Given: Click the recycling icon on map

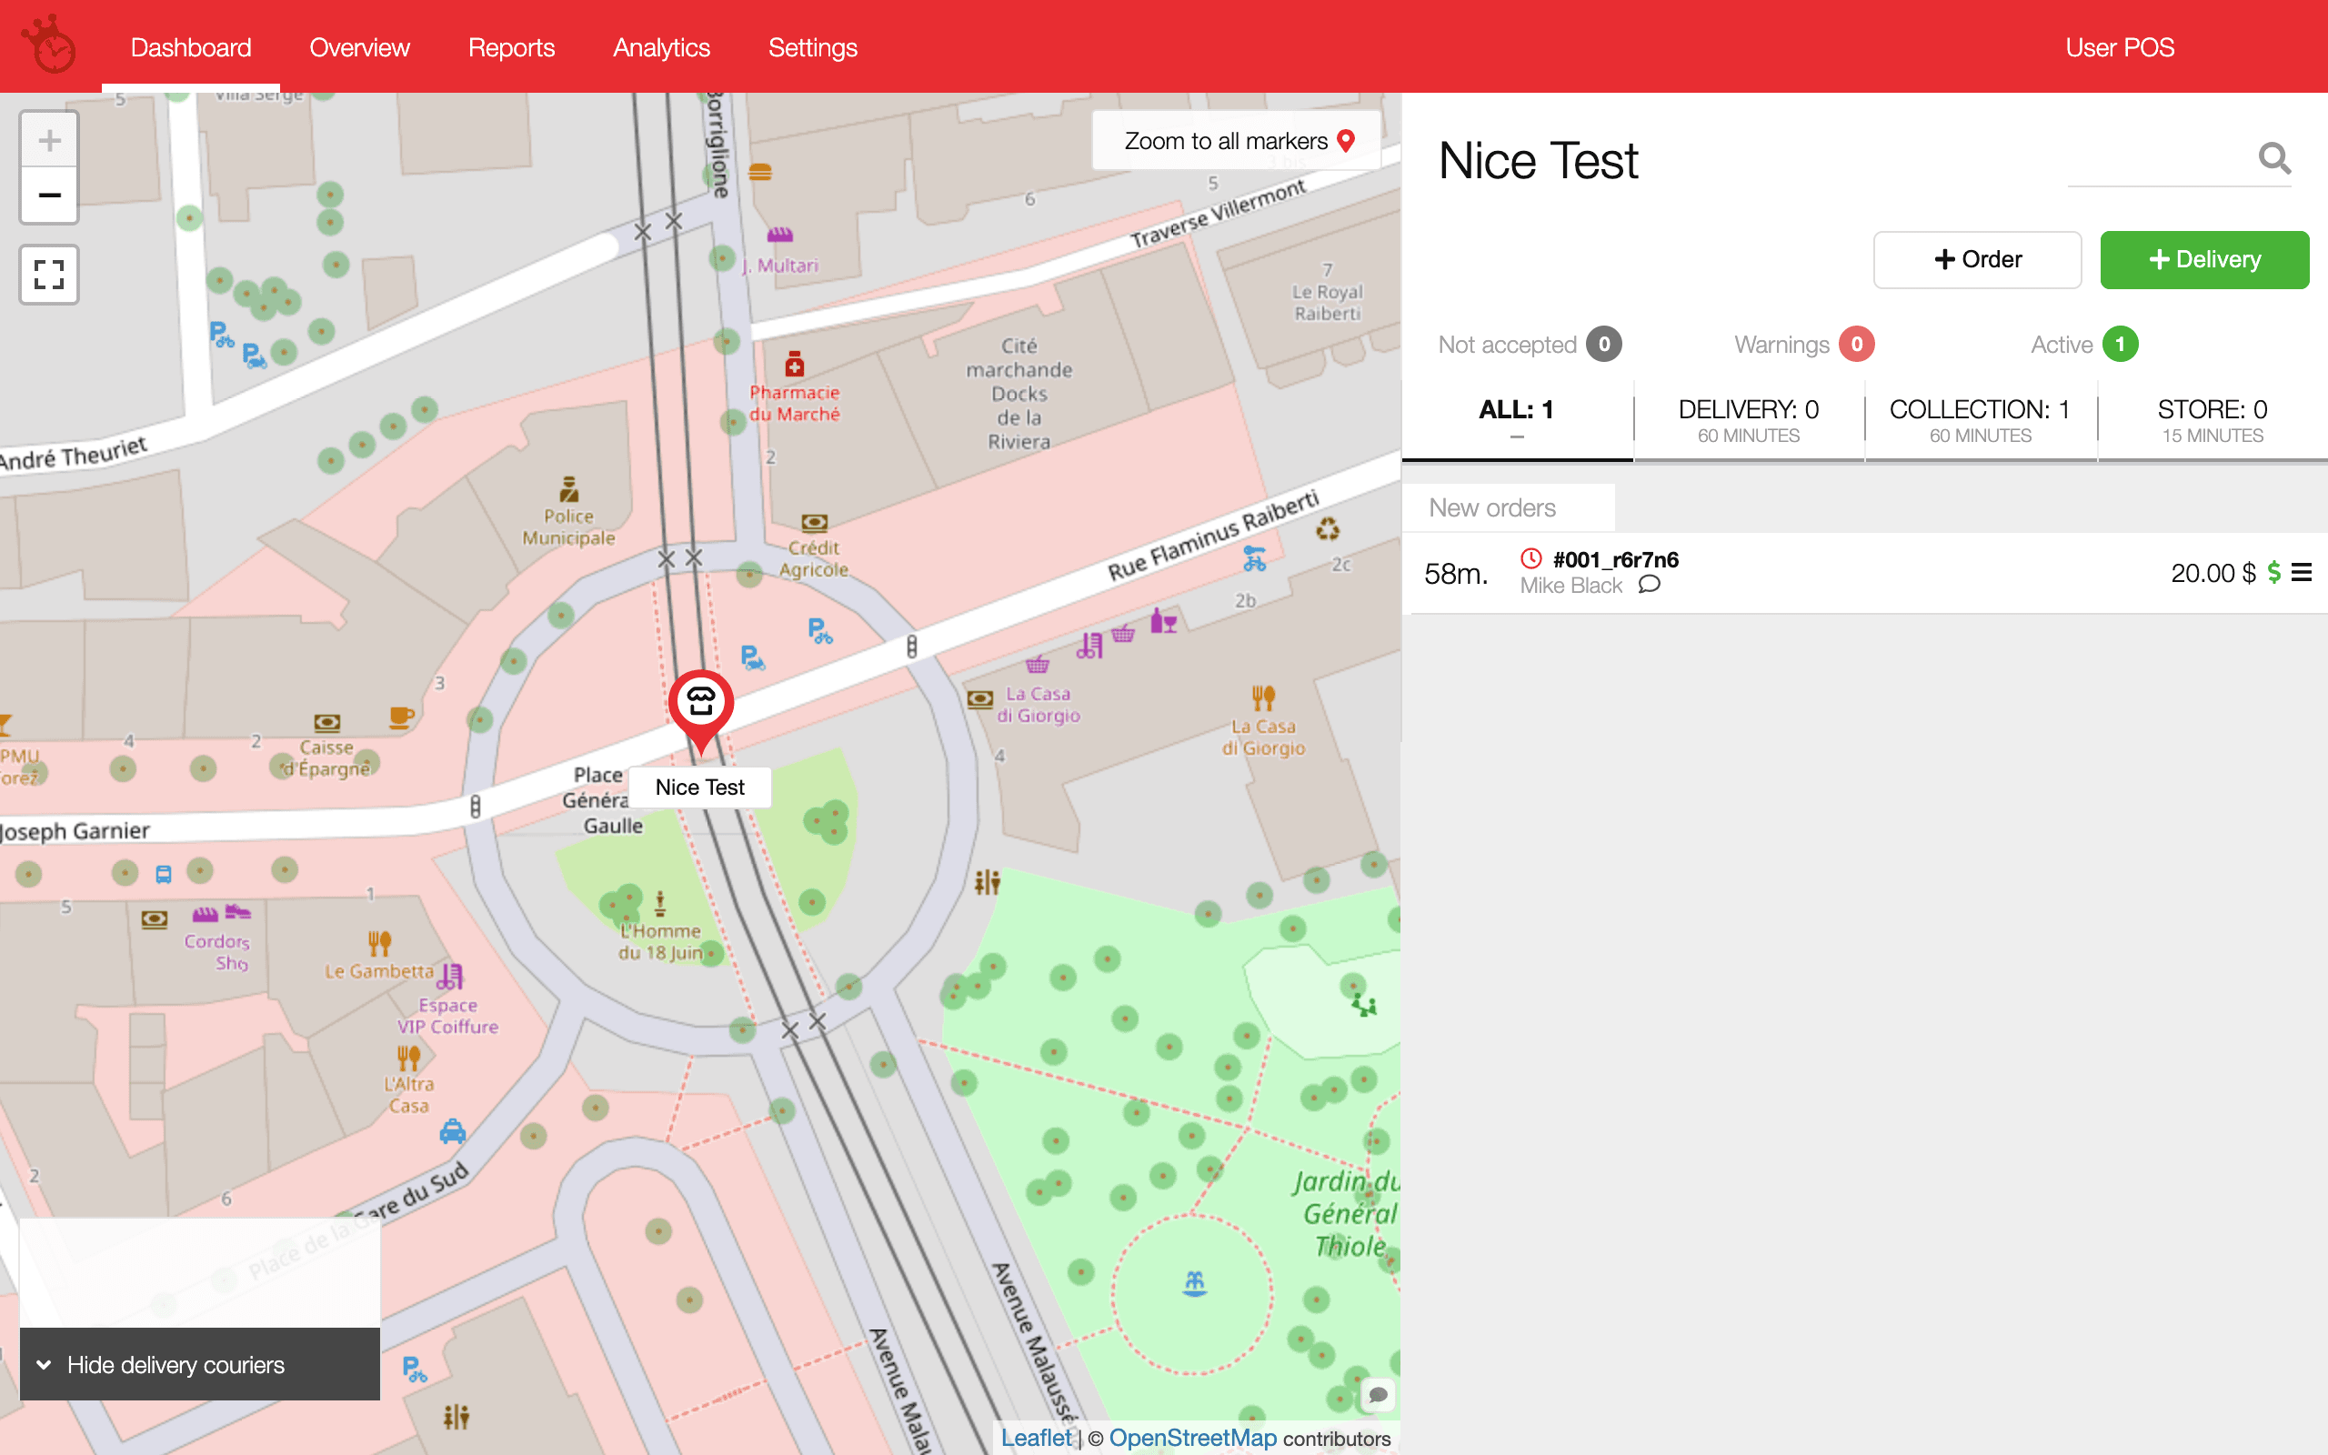Looking at the screenshot, I should [1328, 528].
